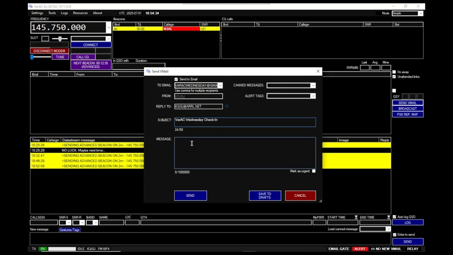Expand the Mode dropdown set to Simple
This screenshot has height=255, width=453.
tap(420, 13)
